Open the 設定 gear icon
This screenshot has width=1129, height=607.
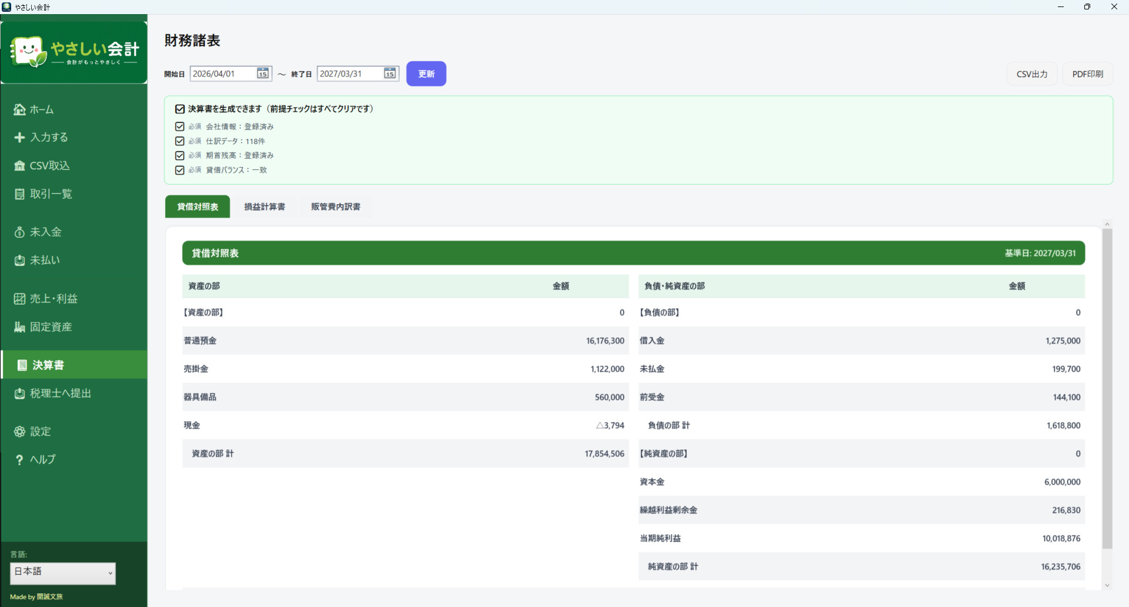19,432
